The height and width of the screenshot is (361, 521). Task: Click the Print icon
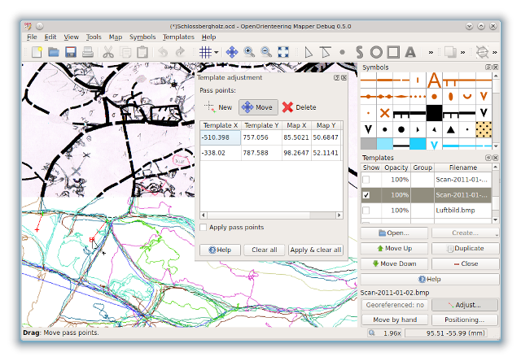tap(88, 52)
